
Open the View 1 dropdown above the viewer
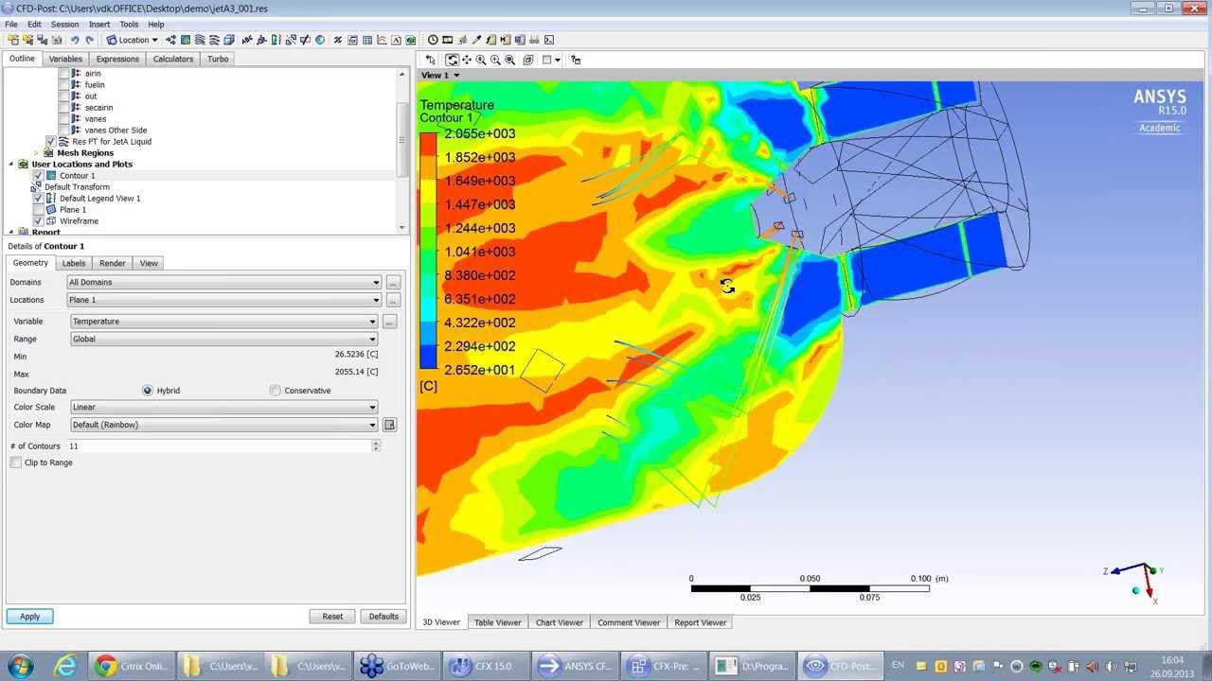440,76
